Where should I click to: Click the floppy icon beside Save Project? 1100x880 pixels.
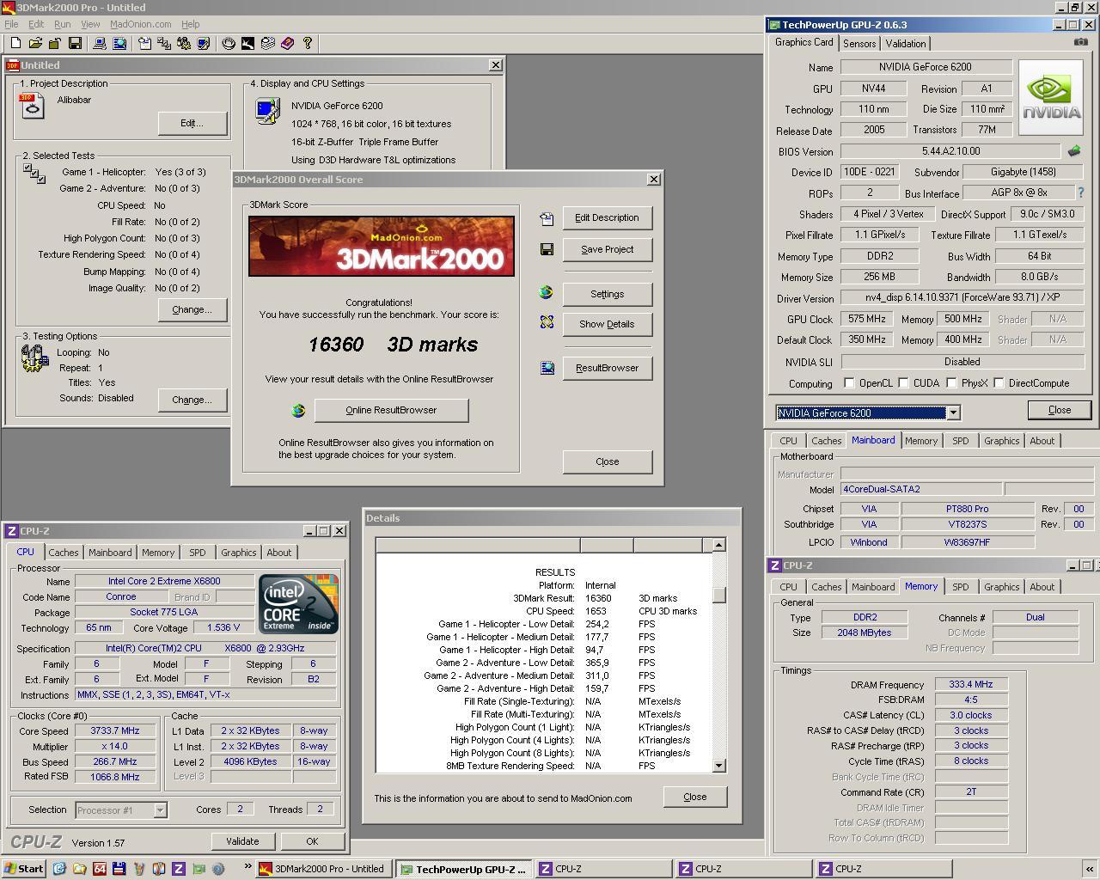[x=547, y=249]
